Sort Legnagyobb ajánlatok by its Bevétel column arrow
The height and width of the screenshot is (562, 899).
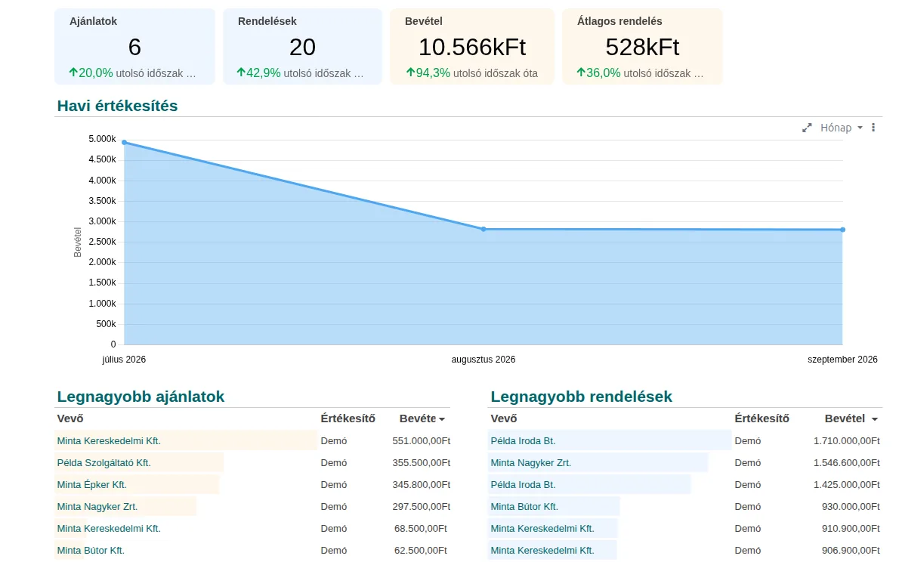(442, 419)
